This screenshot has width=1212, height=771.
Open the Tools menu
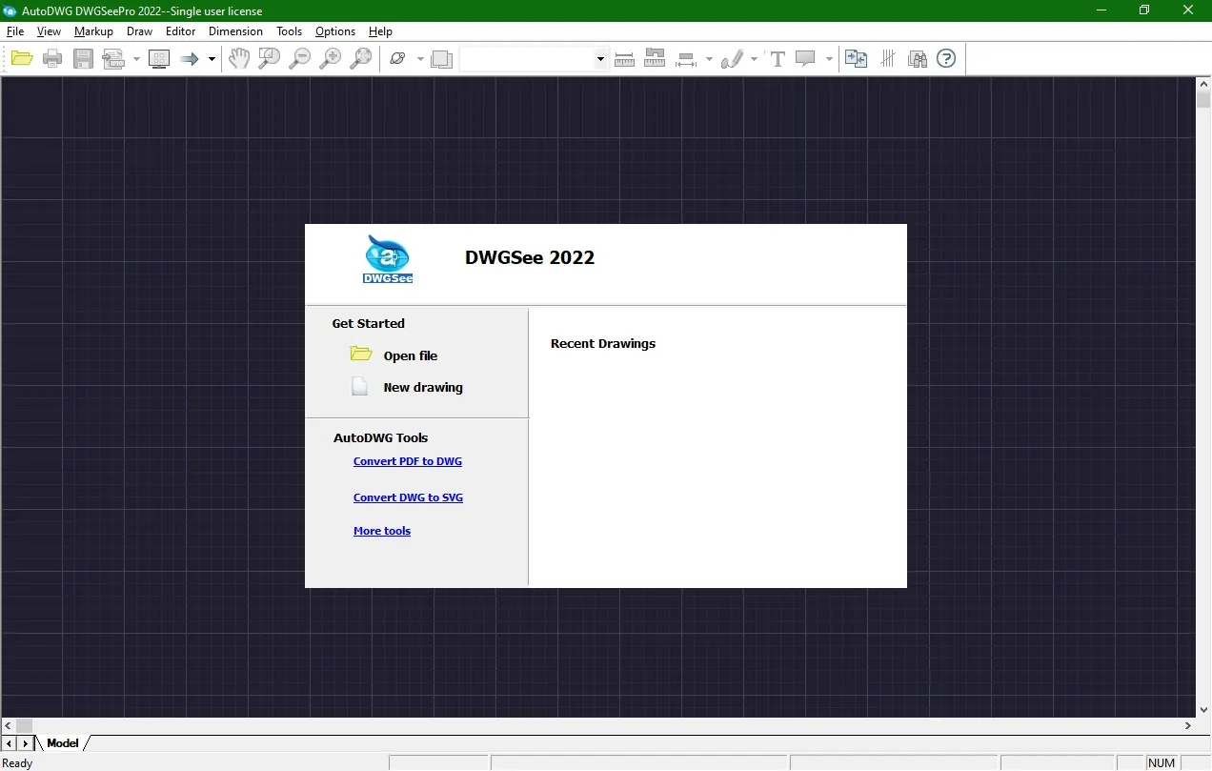289,31
